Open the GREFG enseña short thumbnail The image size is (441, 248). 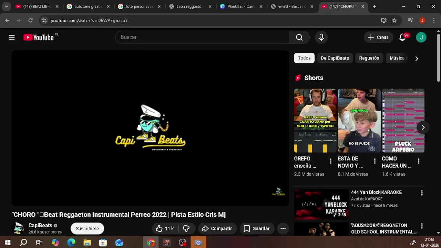tap(315, 121)
